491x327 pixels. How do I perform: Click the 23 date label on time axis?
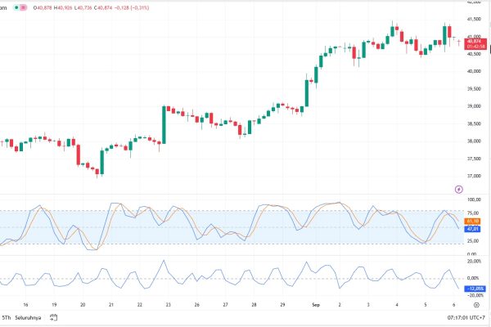click(167, 304)
